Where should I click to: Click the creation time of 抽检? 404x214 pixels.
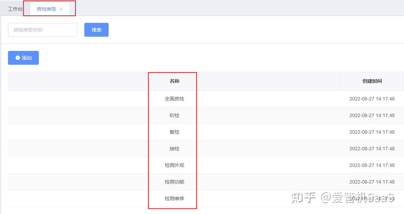[x=372, y=149]
